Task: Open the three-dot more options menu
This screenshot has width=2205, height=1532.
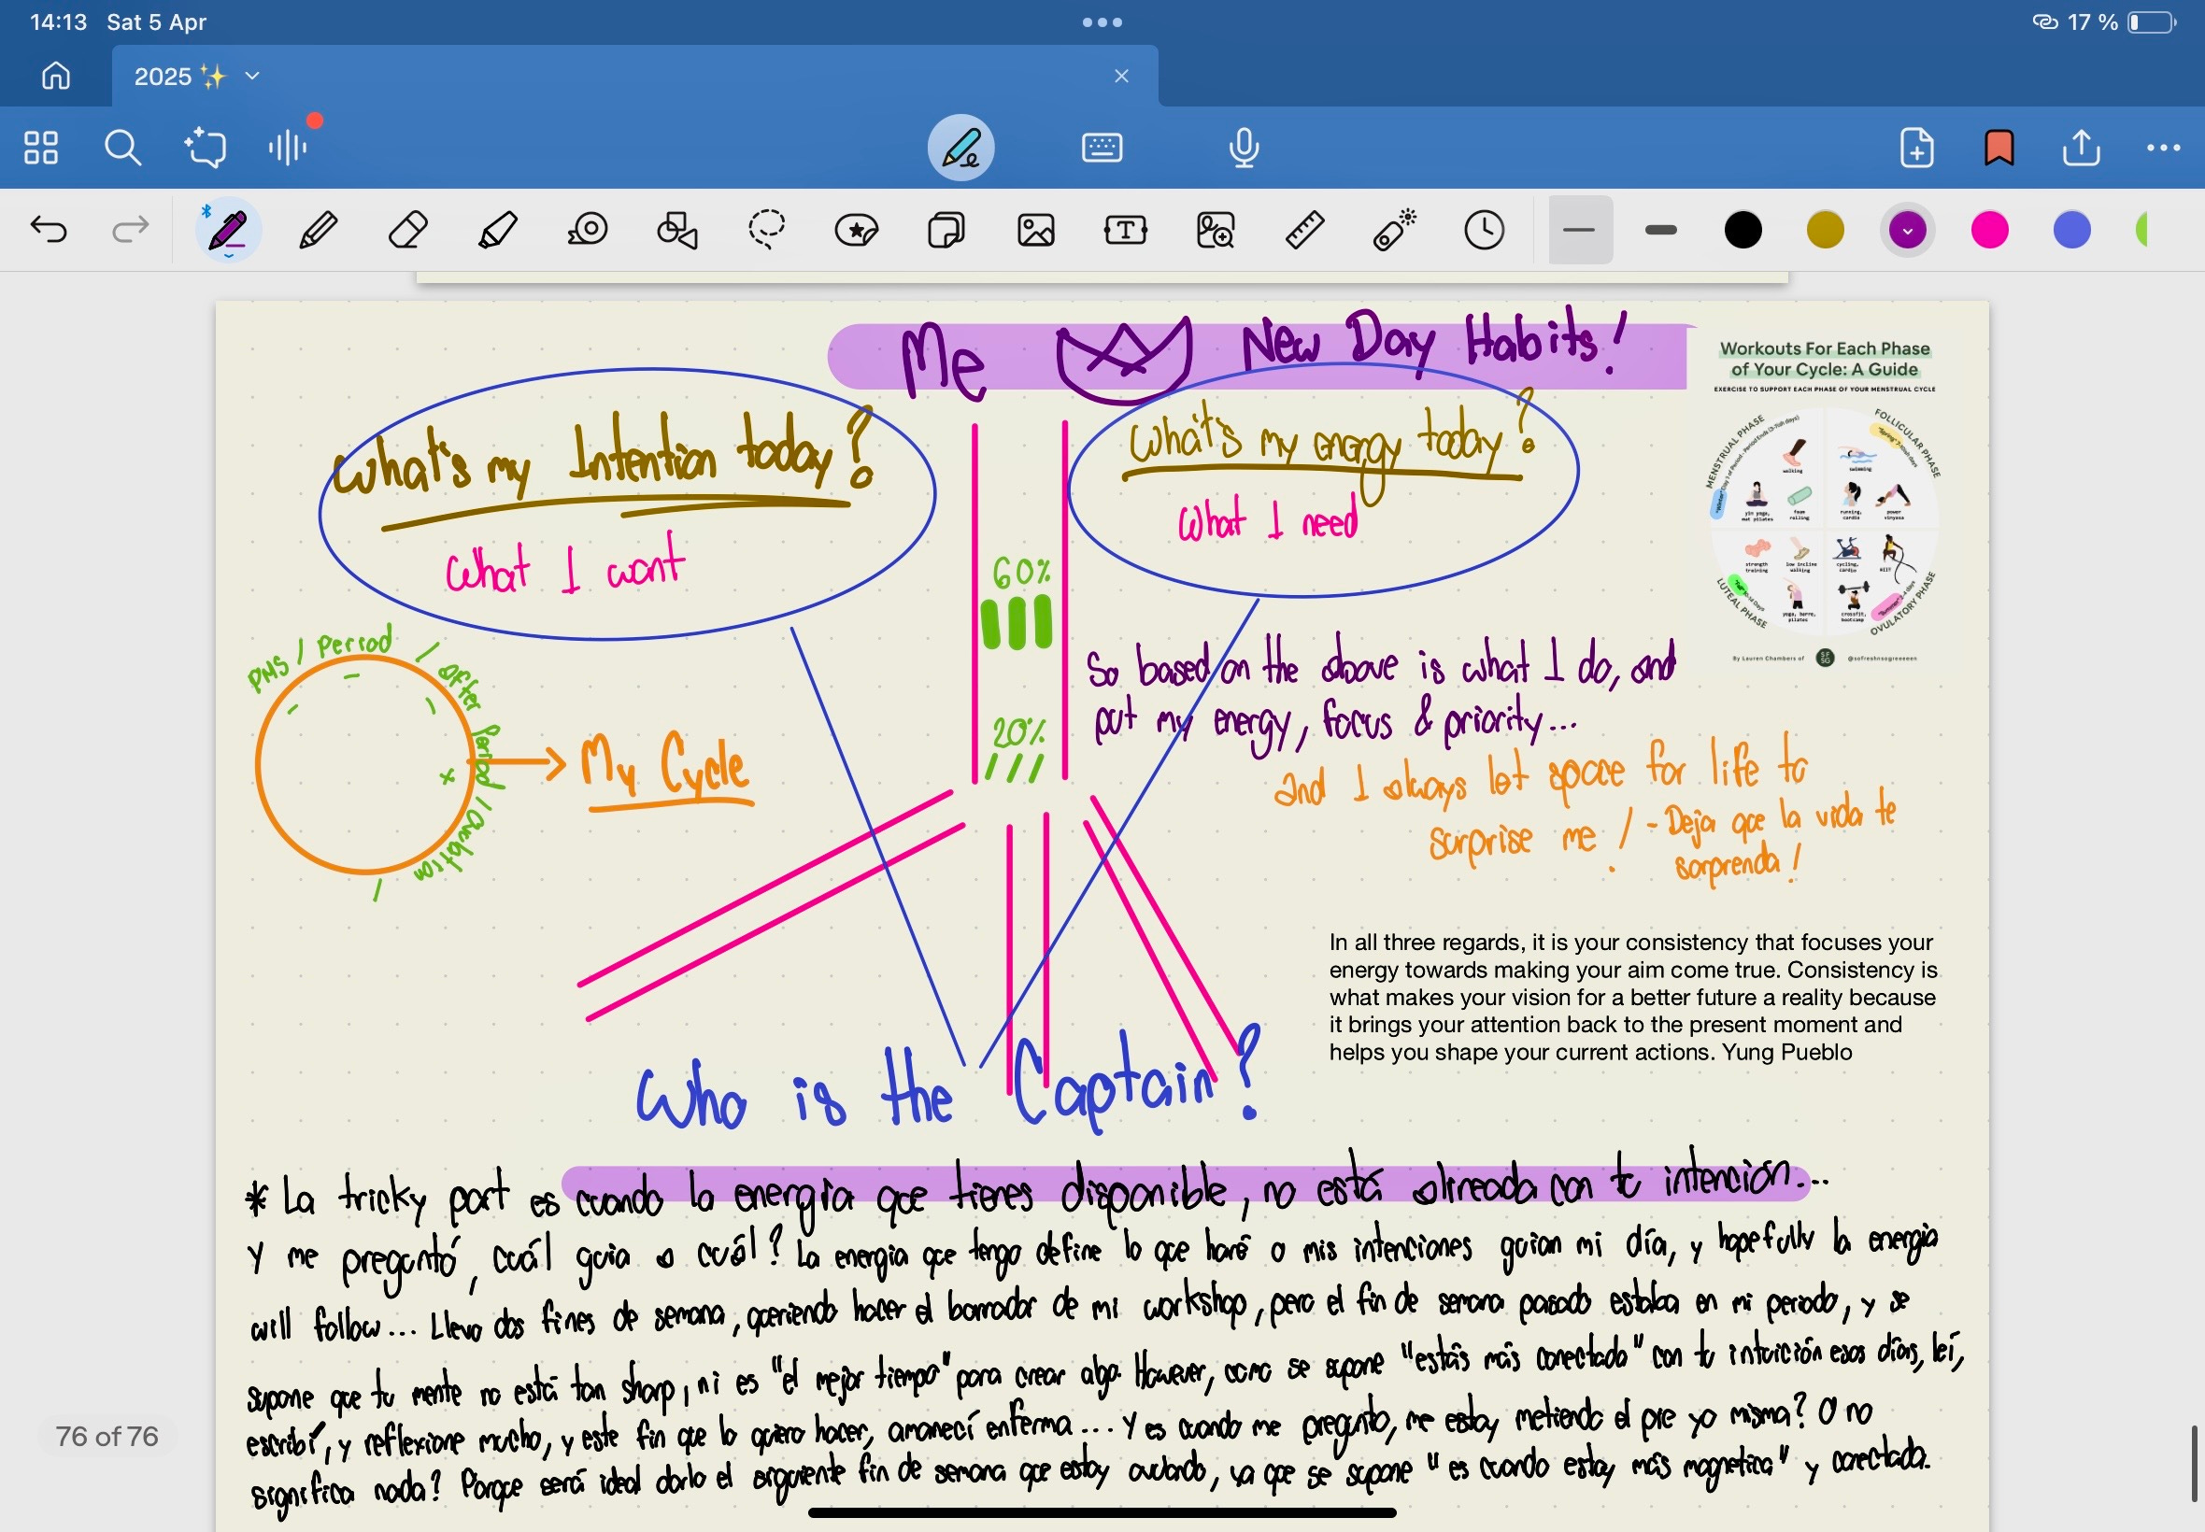Action: click(x=2163, y=148)
